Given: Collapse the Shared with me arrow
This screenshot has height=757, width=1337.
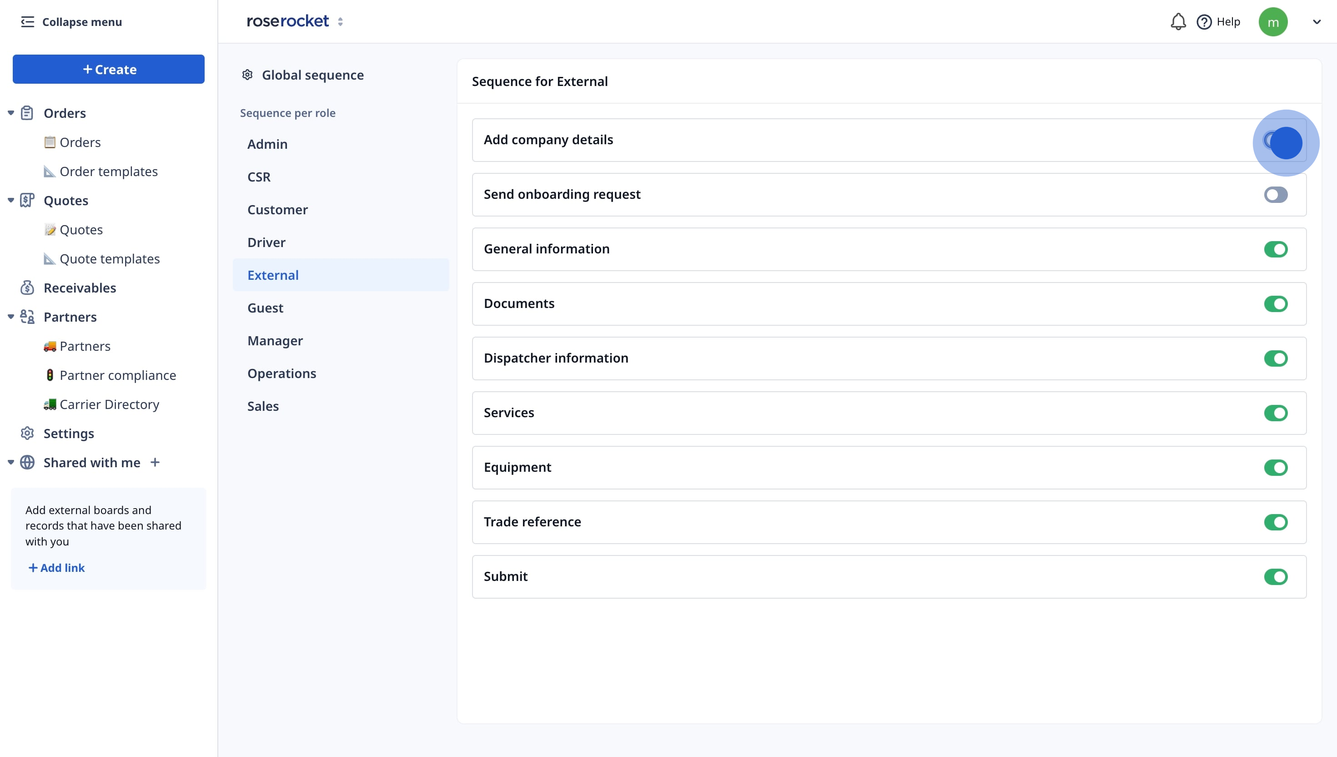Looking at the screenshot, I should pyautogui.click(x=10, y=462).
